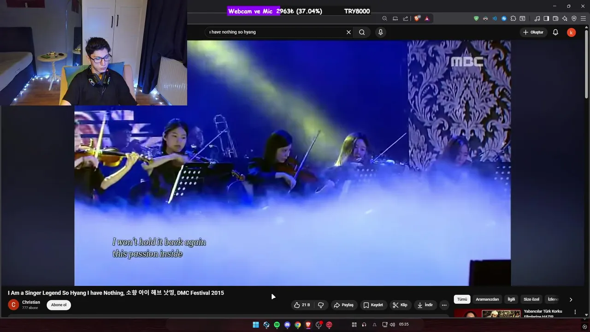This screenshot has width=590, height=332.
Task: Open the green shield adblock extension
Action: coord(476,18)
